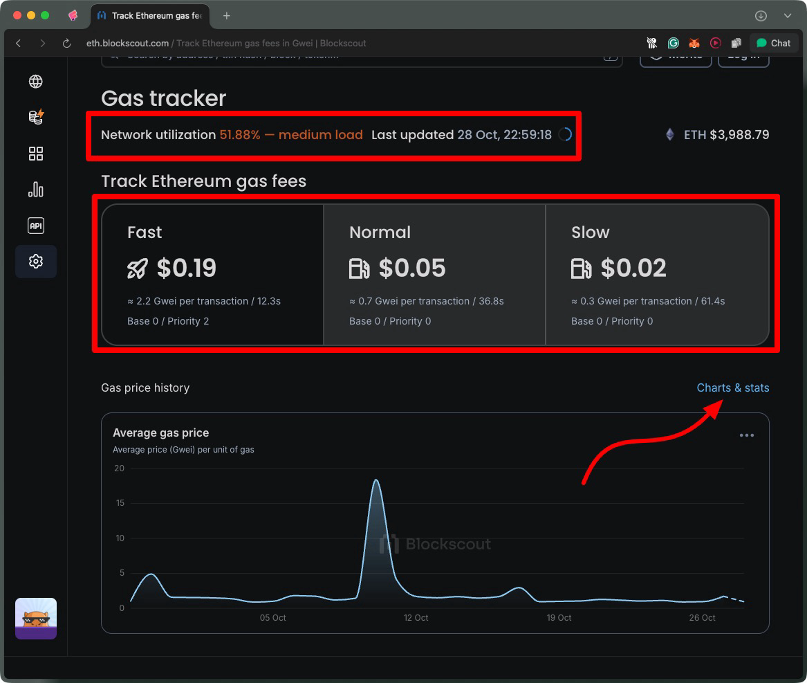Image resolution: width=807 pixels, height=683 pixels.
Task: Open the chart's three-dot options menu
Action: click(747, 435)
